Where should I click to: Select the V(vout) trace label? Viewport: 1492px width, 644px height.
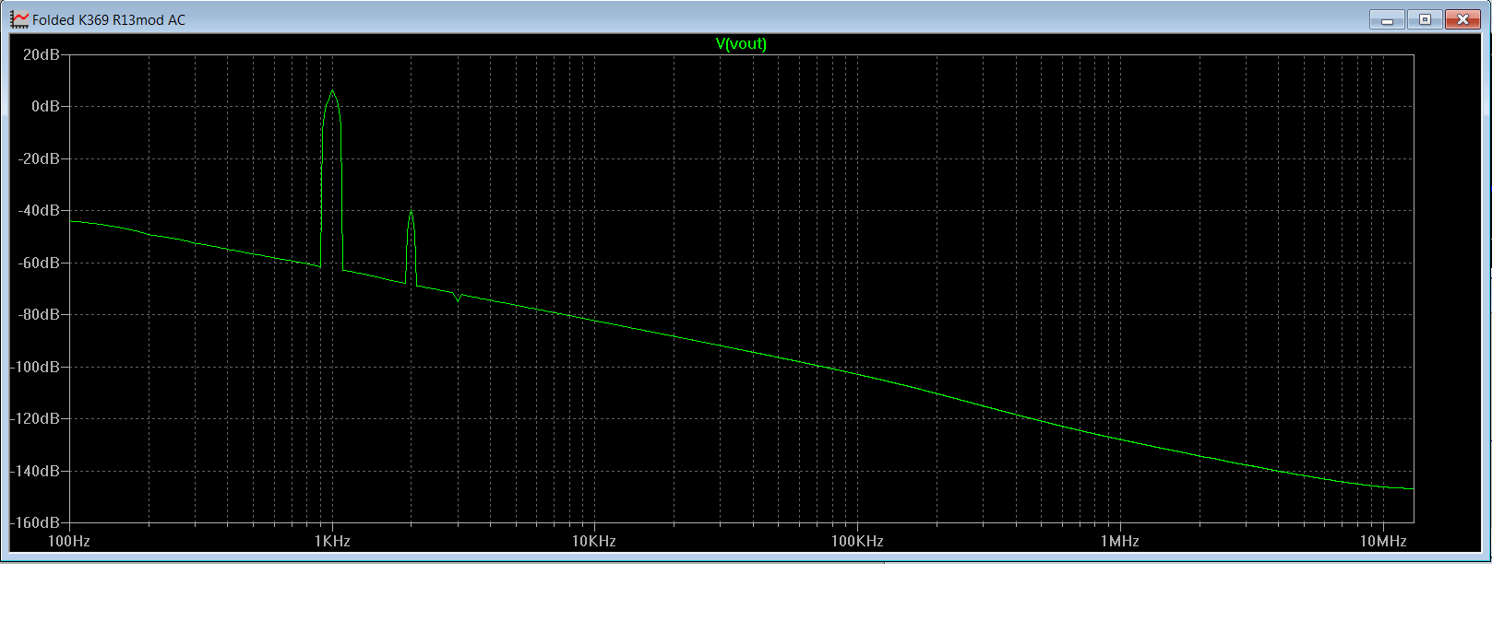tap(741, 43)
